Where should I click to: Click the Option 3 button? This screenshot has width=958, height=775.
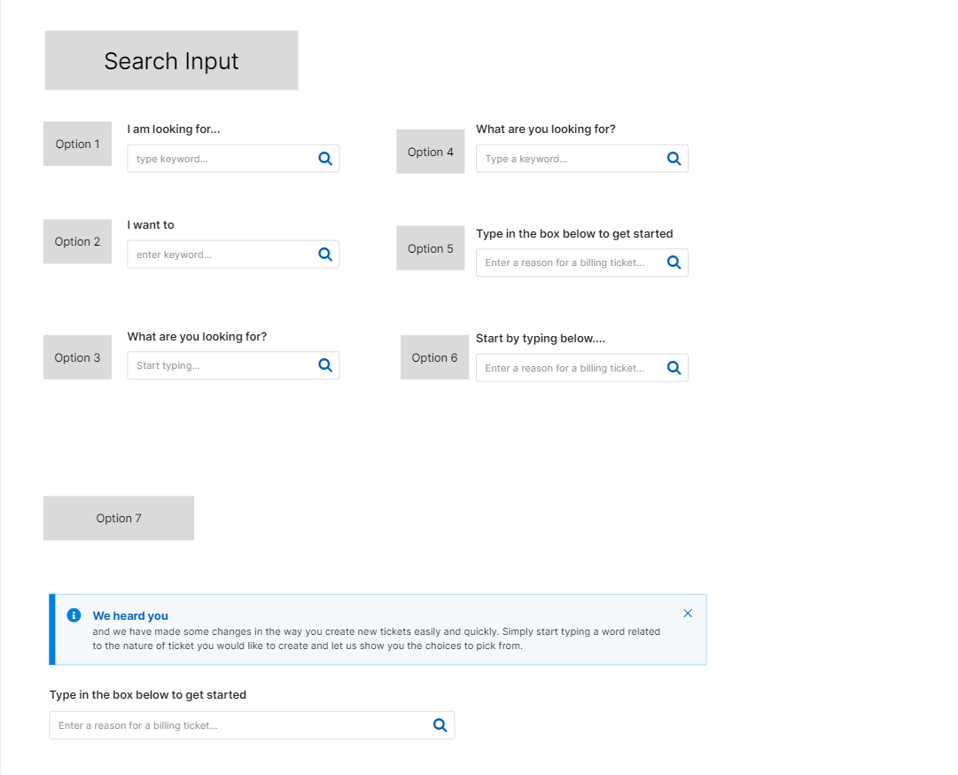[x=77, y=356]
